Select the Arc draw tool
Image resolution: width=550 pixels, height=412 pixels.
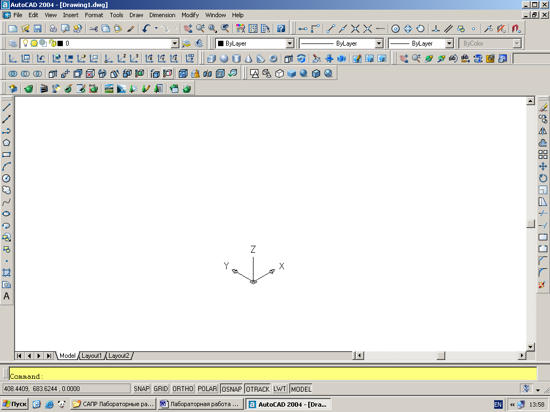6,166
